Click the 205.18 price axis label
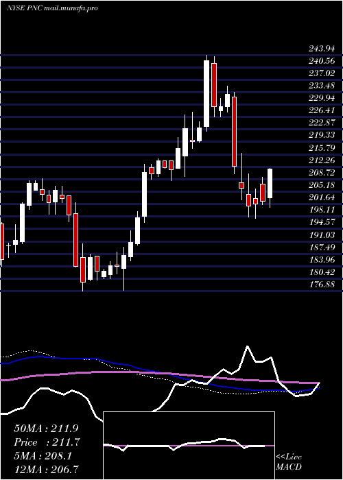Viewport: 343px width, 480px height. (321, 185)
